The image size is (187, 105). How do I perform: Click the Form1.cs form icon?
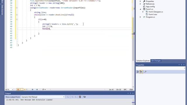[144, 9]
